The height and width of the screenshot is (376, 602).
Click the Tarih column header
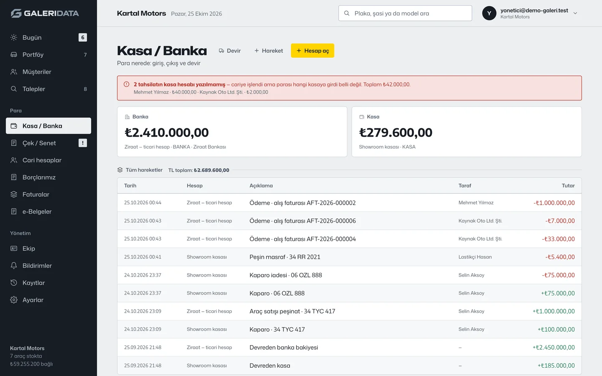(130, 185)
